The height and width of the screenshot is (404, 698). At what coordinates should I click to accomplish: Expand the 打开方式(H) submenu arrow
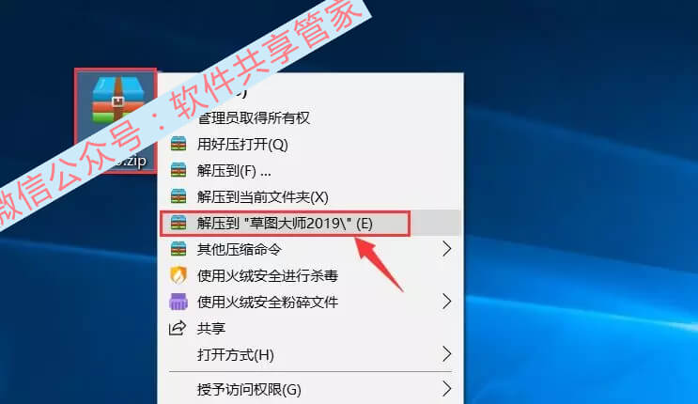pyautogui.click(x=447, y=354)
